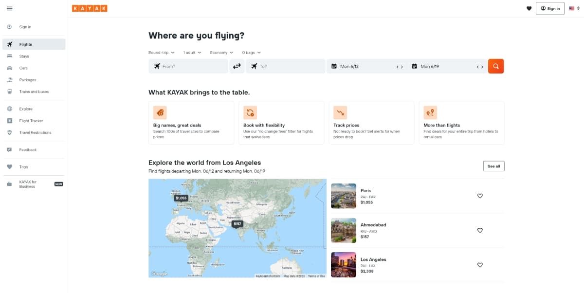Viewport: 584px width, 293px height.
Task: Expand the 0 bags dropdown
Action: tap(251, 53)
